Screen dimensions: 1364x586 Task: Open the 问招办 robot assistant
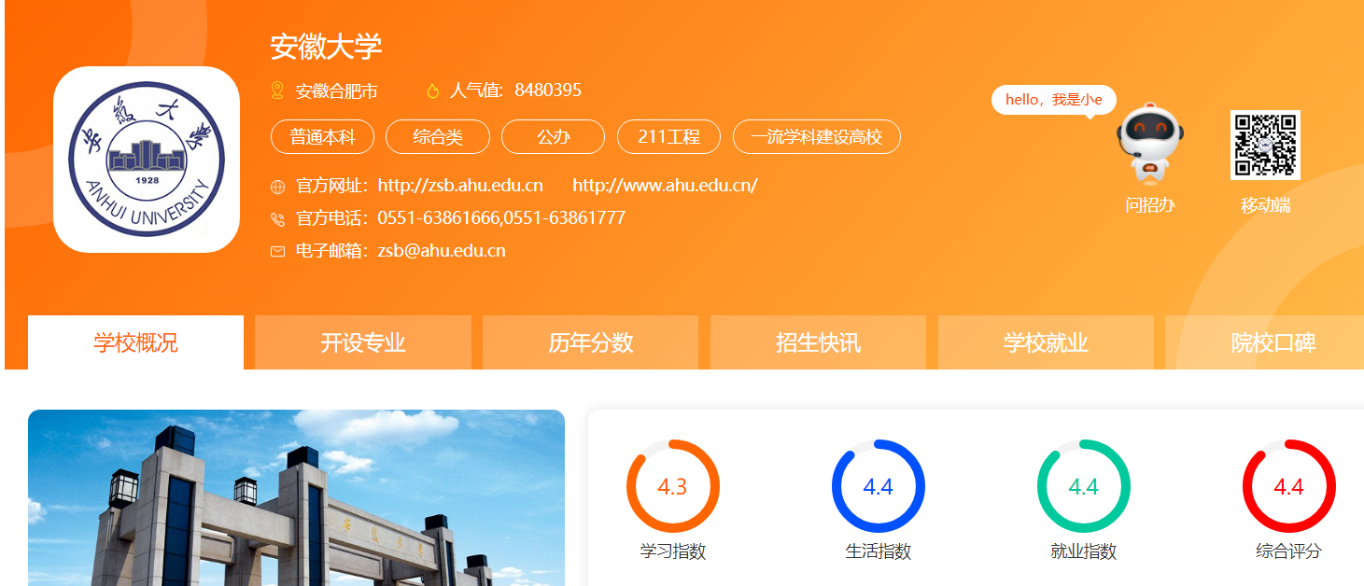[1150, 145]
